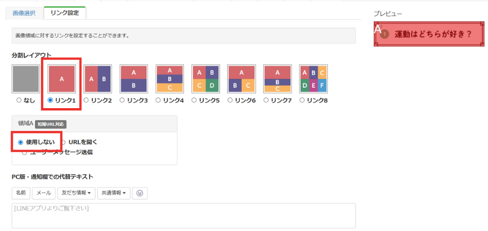Open the emoji picker smiley icon
Screen dimensions: 488x231
click(140, 193)
